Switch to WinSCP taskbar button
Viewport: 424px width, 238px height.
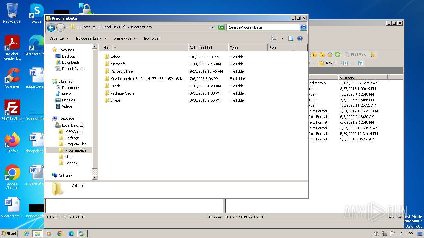click(x=82, y=234)
